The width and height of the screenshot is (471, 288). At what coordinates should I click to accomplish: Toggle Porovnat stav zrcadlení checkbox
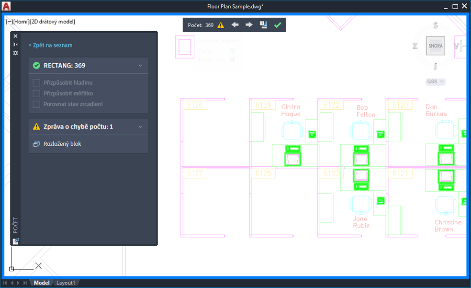(36, 104)
